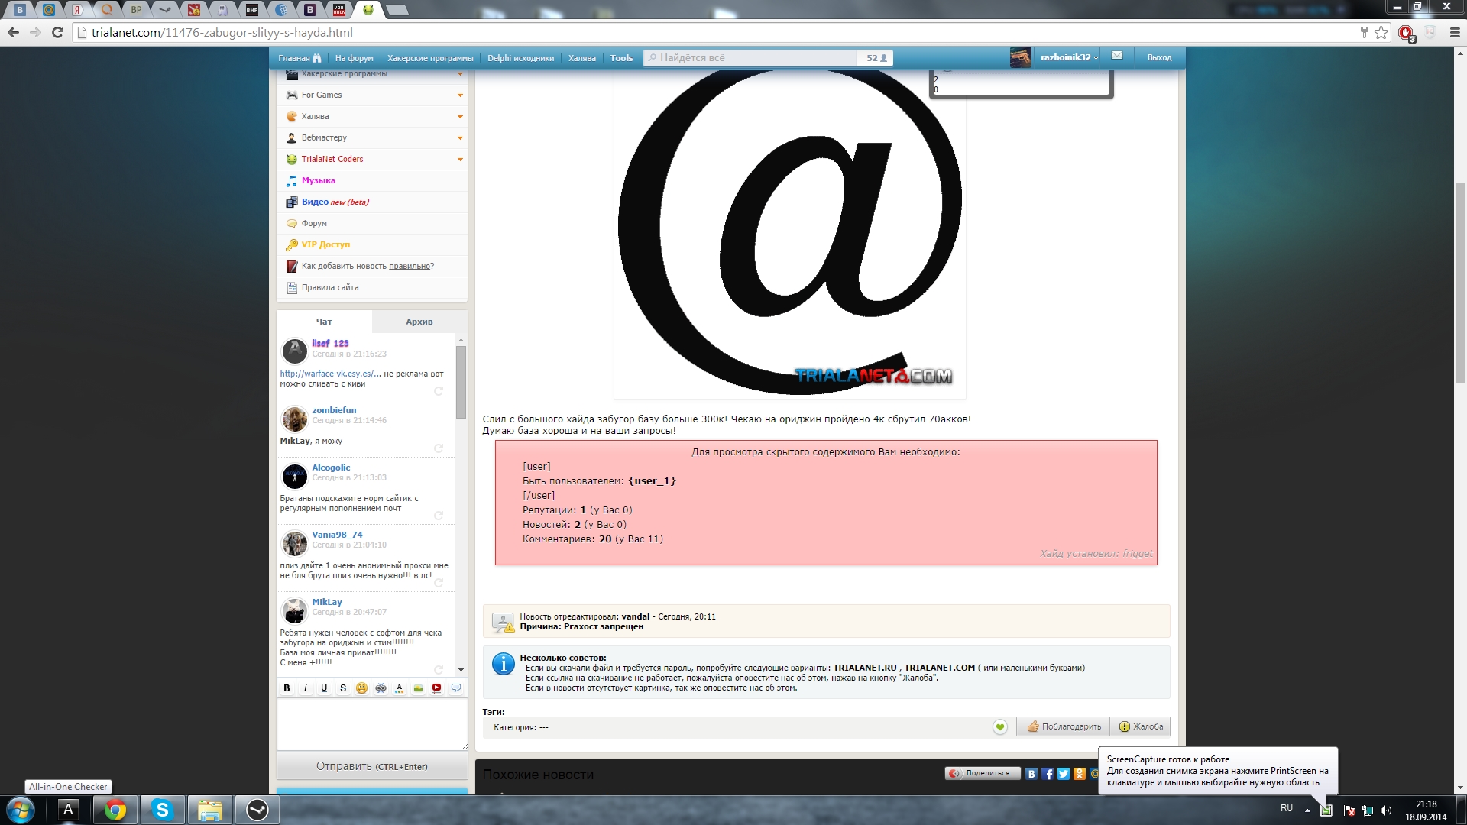Share the post on Odnoklassniki
Image resolution: width=1467 pixels, height=825 pixels.
click(1080, 774)
